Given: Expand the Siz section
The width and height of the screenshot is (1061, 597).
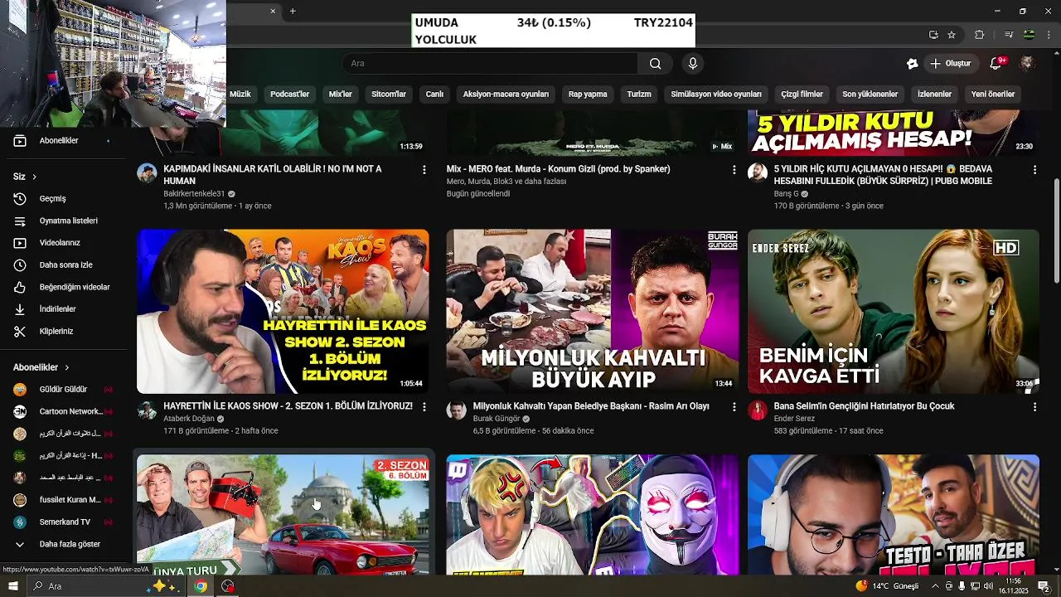Looking at the screenshot, I should [x=25, y=177].
